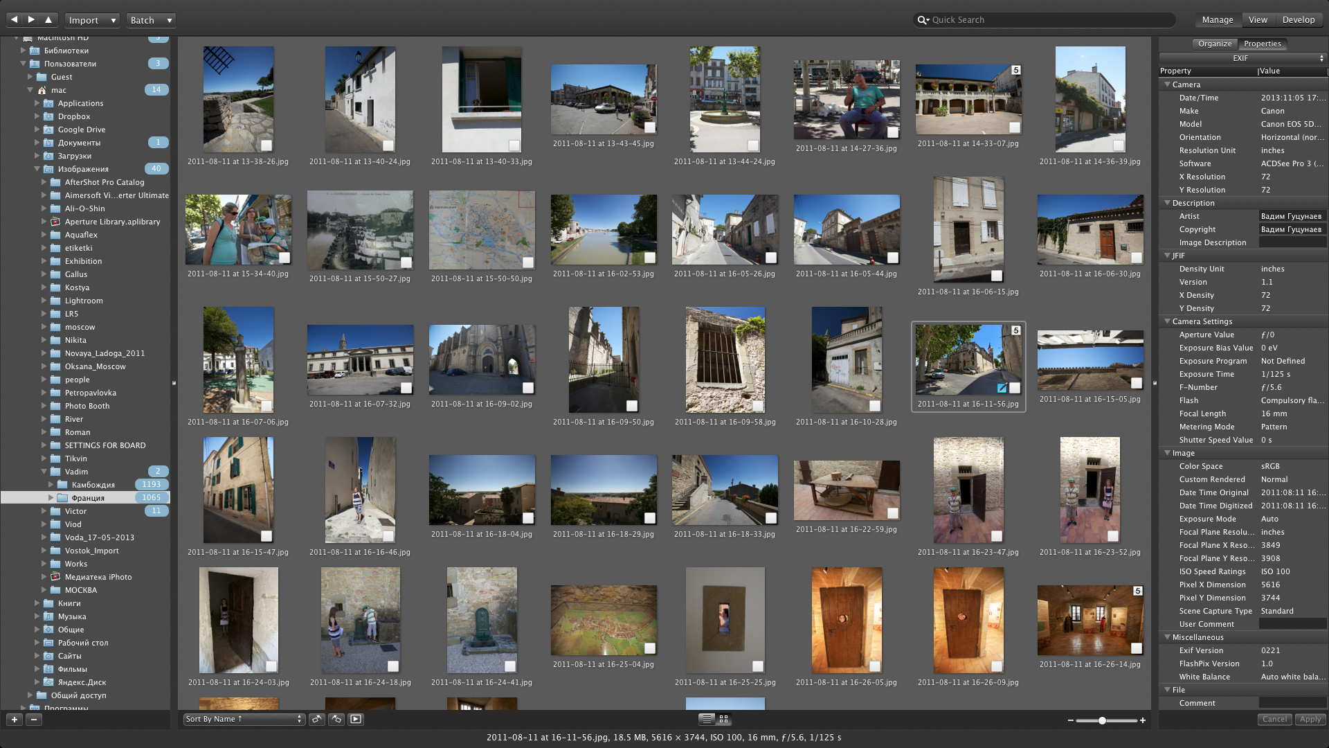The width and height of the screenshot is (1329, 748).
Task: Tick the checkbox on 2011-08-11 at 13-43-45.jpg
Action: 650,127
